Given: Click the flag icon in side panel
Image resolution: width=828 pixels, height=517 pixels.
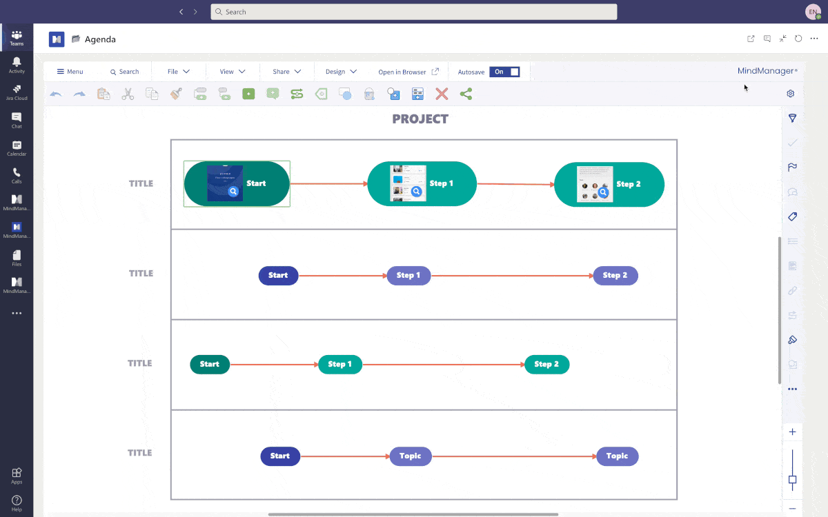Looking at the screenshot, I should pyautogui.click(x=792, y=168).
